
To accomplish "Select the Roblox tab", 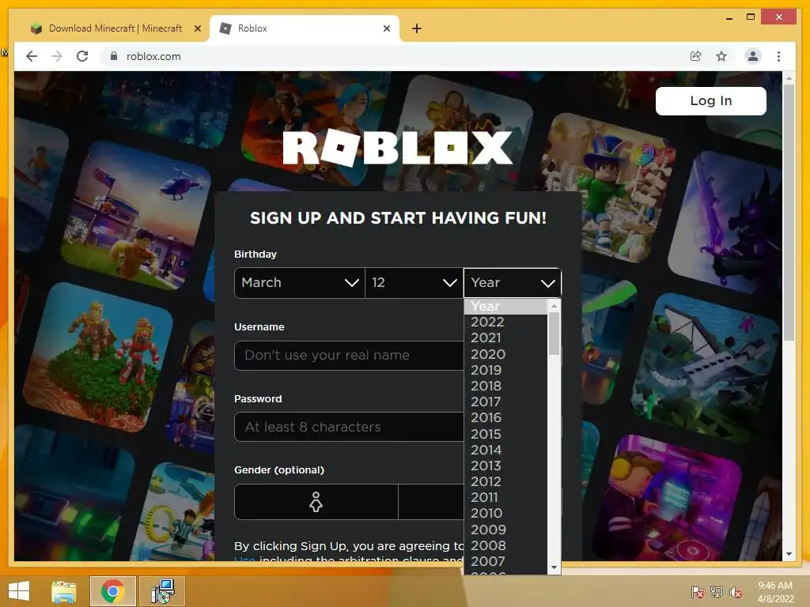I will [305, 28].
